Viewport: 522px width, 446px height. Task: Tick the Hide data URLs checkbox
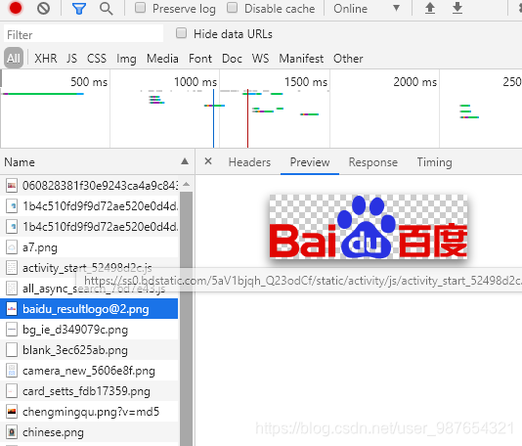181,33
